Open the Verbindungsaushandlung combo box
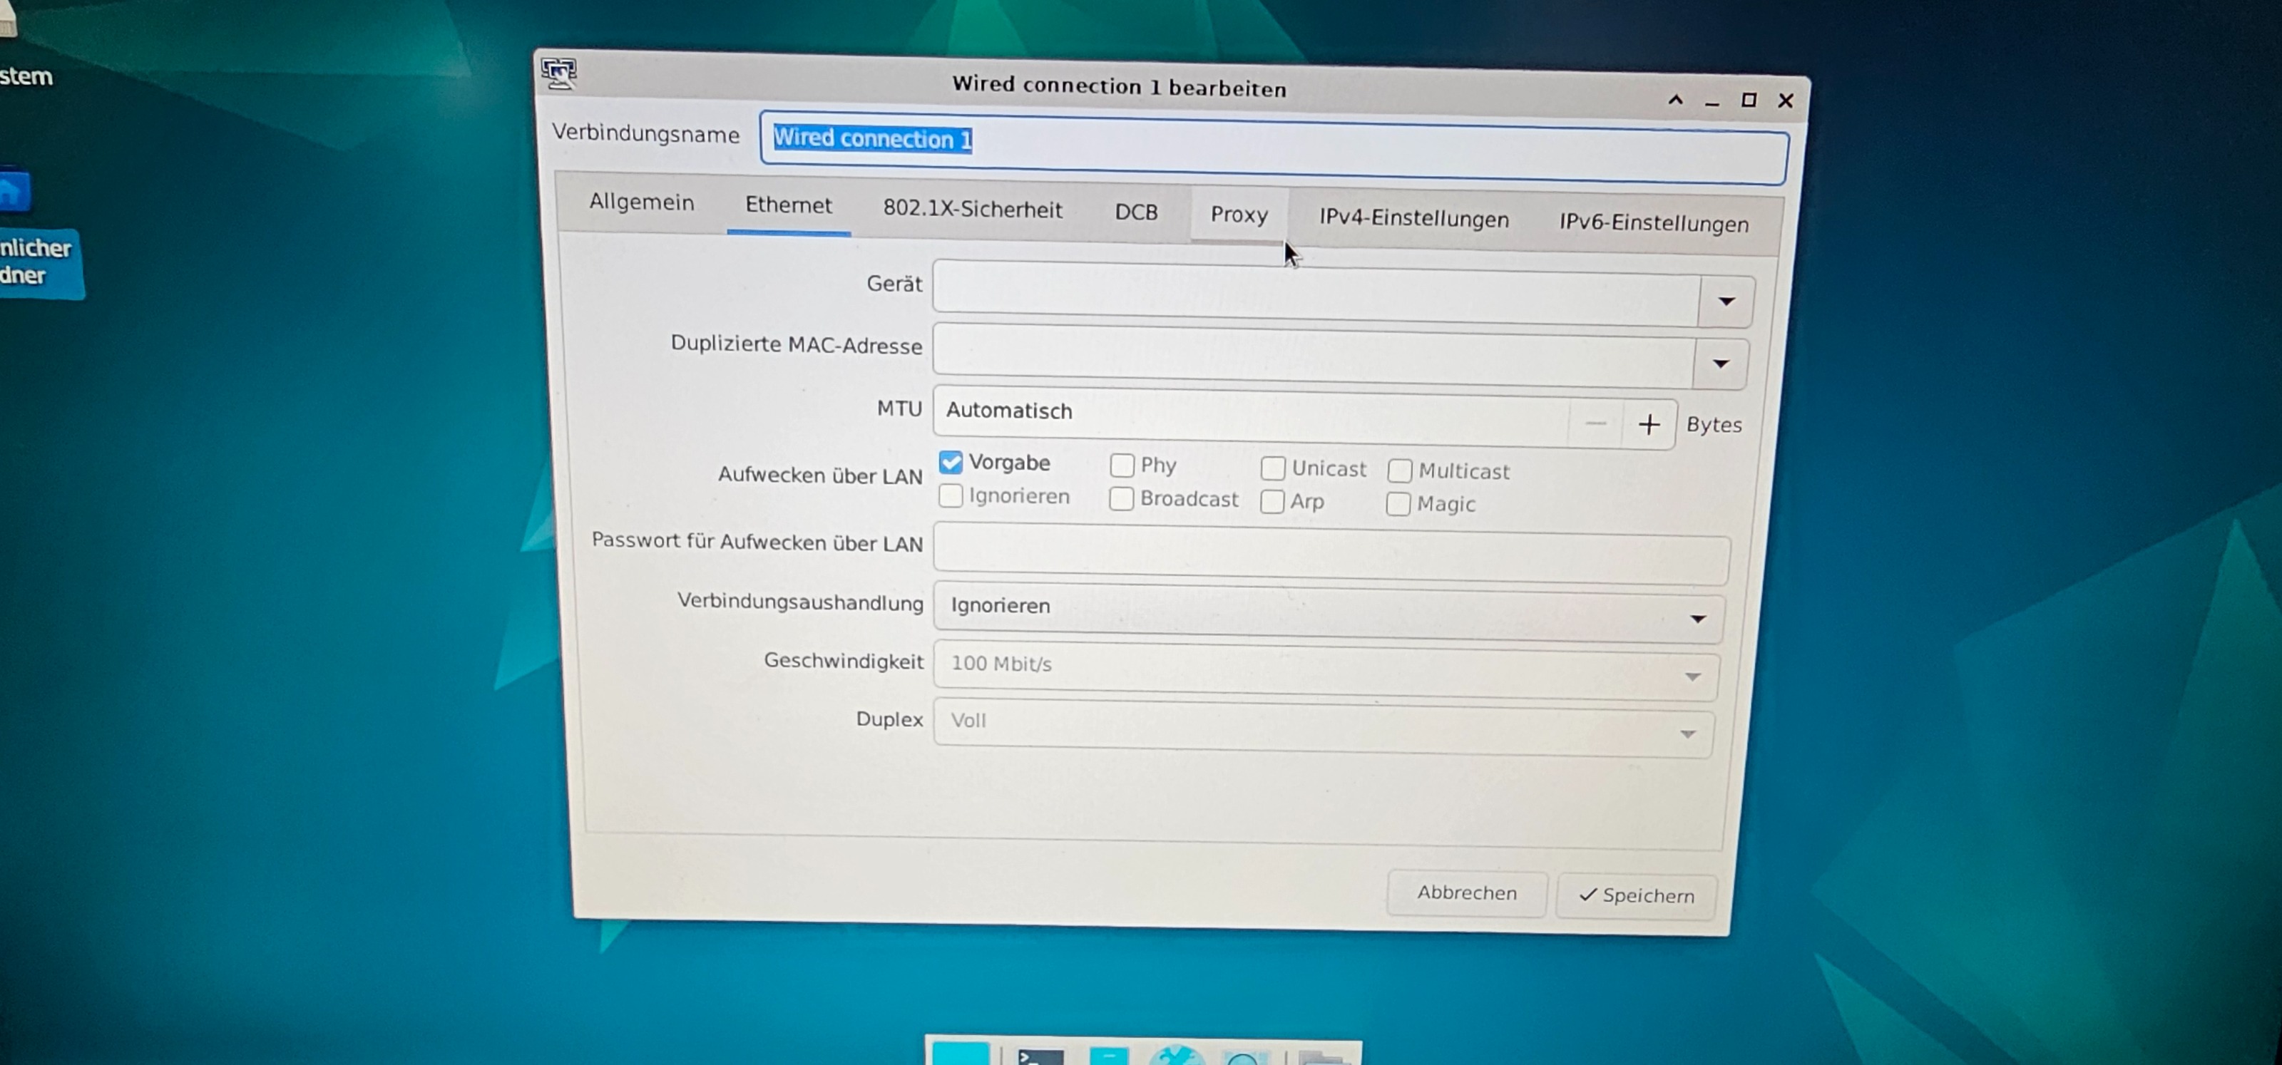 [x=1327, y=612]
